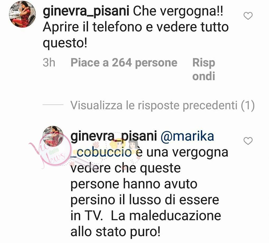Toggle heart on the @marika_cobuccio reply
The height and width of the screenshot is (243, 269).
pyautogui.click(x=248, y=141)
